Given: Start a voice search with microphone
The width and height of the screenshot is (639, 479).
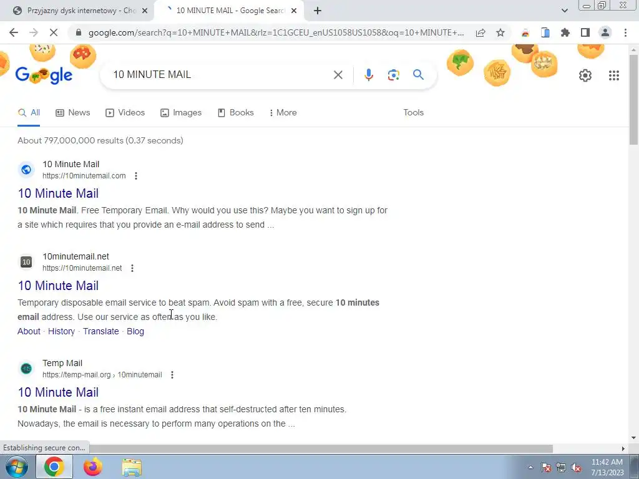Looking at the screenshot, I should tap(368, 75).
